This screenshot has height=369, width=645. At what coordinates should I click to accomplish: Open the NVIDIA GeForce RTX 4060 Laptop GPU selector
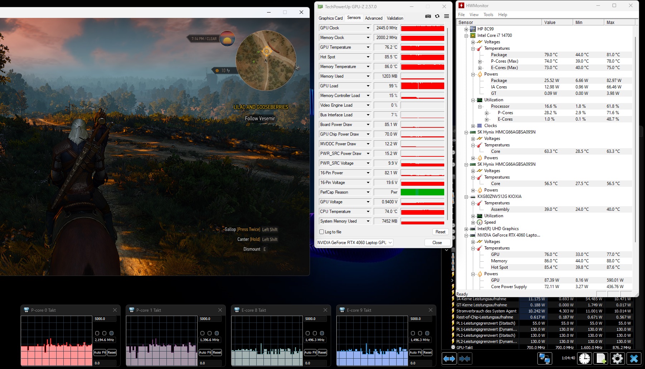pyautogui.click(x=354, y=243)
